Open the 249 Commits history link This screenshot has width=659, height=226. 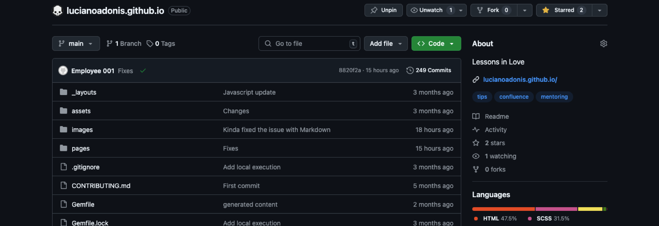[x=429, y=70]
